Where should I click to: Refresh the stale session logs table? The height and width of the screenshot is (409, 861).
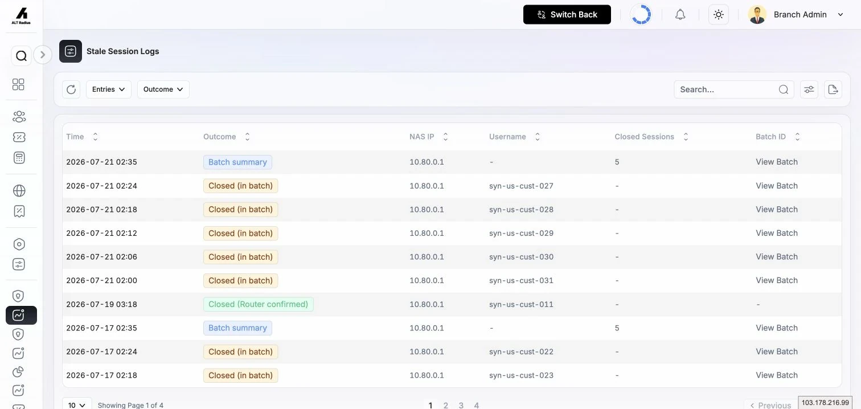tap(71, 89)
